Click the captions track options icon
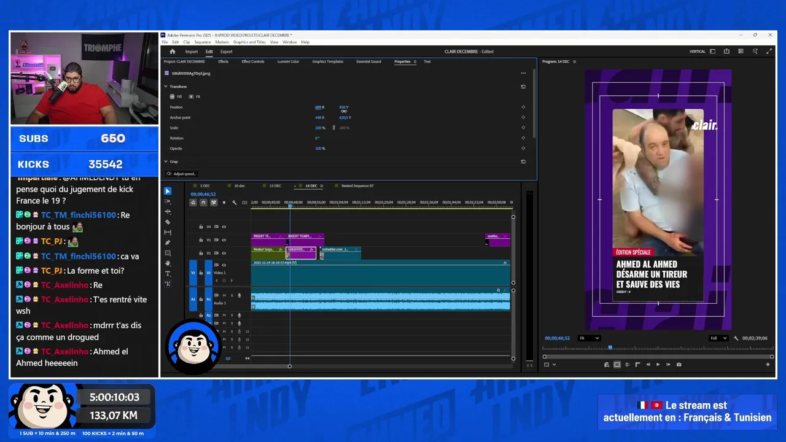 click(244, 203)
